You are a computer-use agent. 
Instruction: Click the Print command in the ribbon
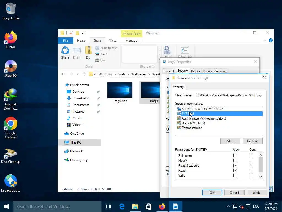click(101, 54)
